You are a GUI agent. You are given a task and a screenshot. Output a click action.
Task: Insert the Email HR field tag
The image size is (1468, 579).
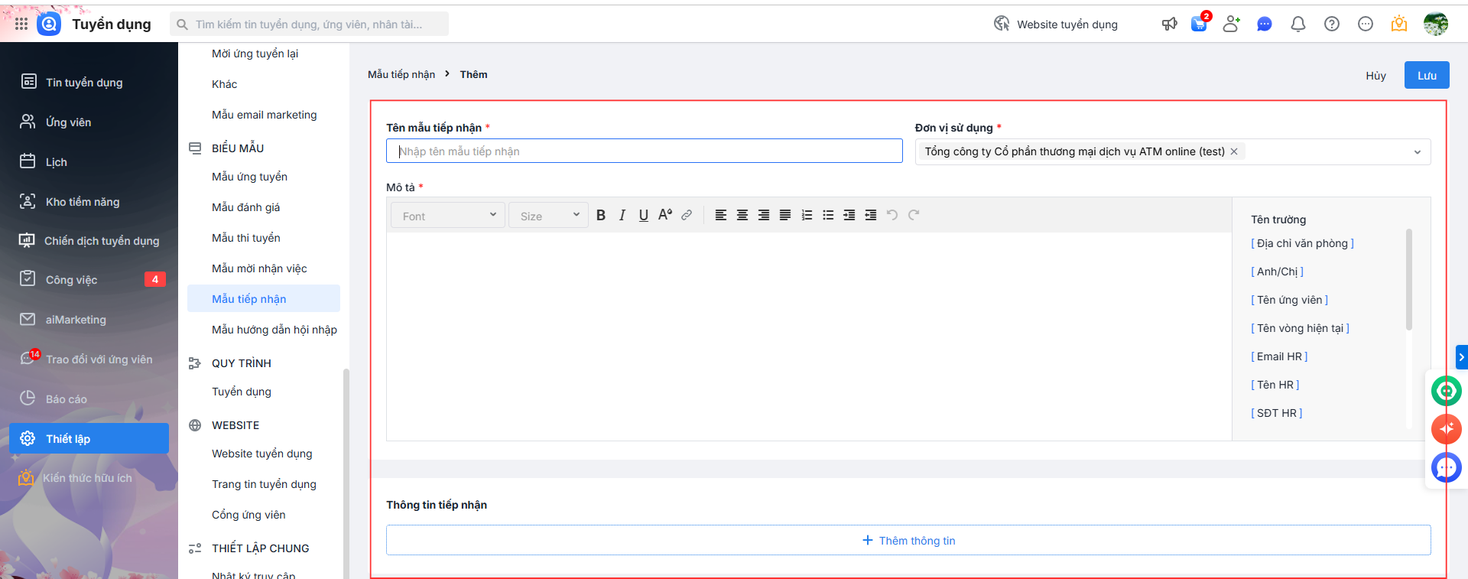click(x=1279, y=356)
